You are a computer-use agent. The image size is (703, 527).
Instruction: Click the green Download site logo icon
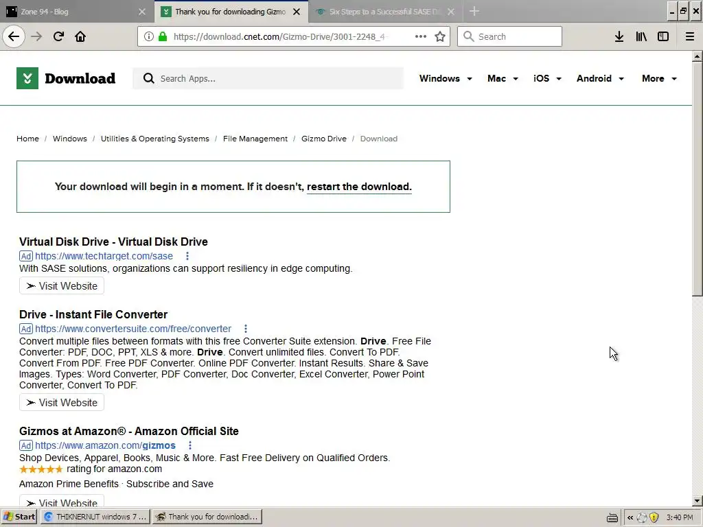point(27,78)
